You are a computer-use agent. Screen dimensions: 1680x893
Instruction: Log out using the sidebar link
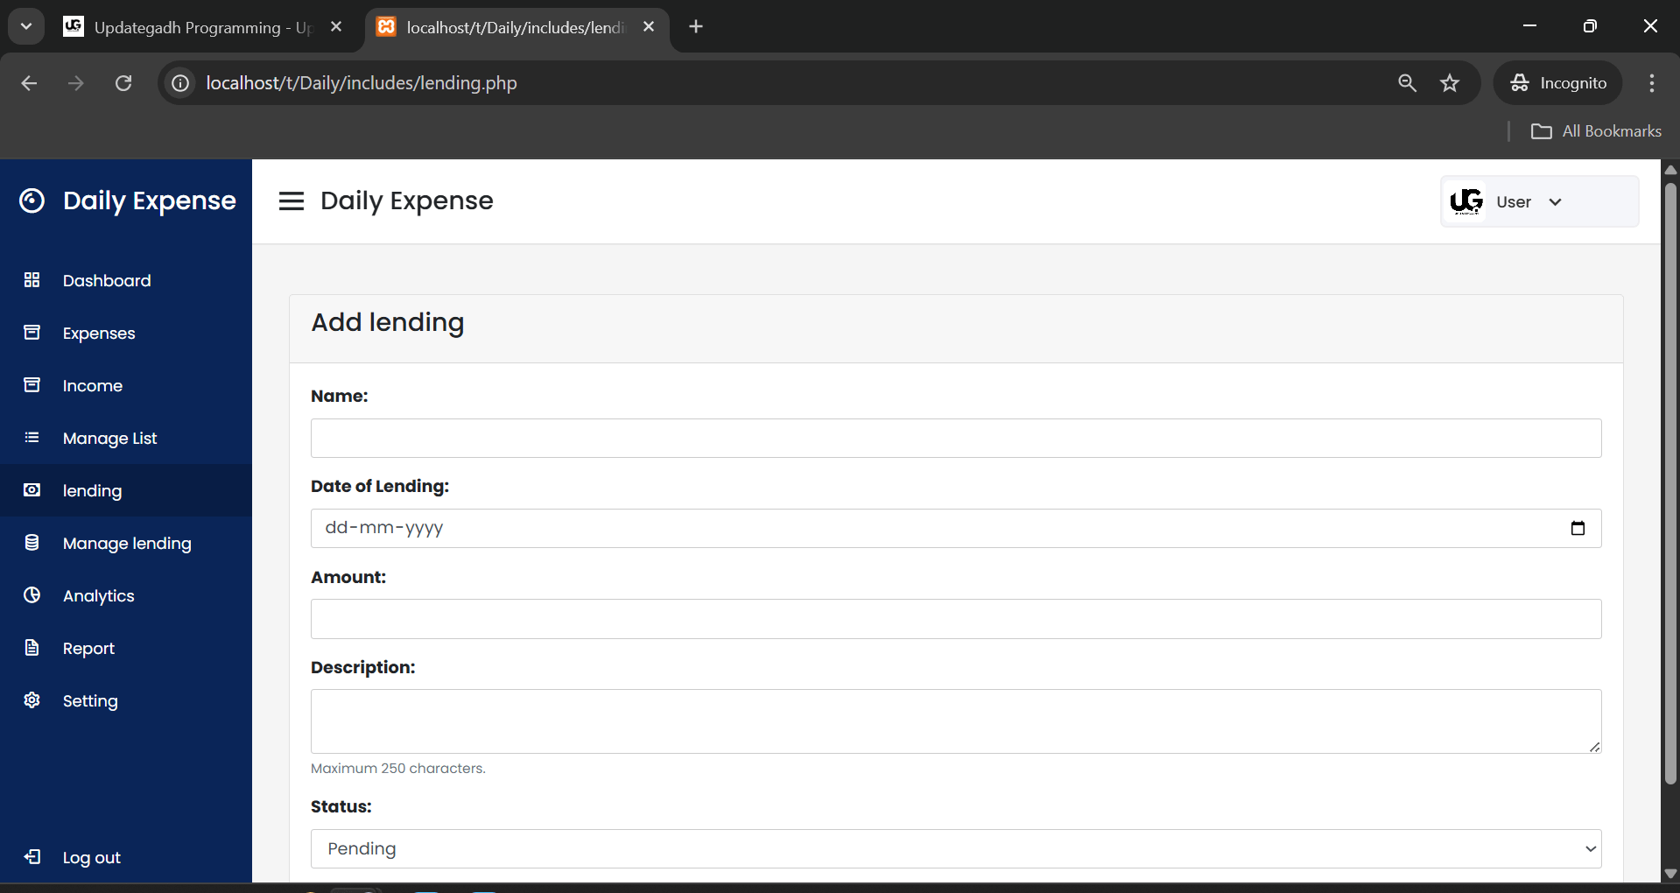[91, 857]
